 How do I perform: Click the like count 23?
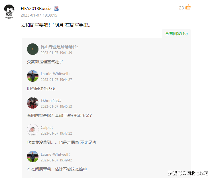(x=182, y=8)
